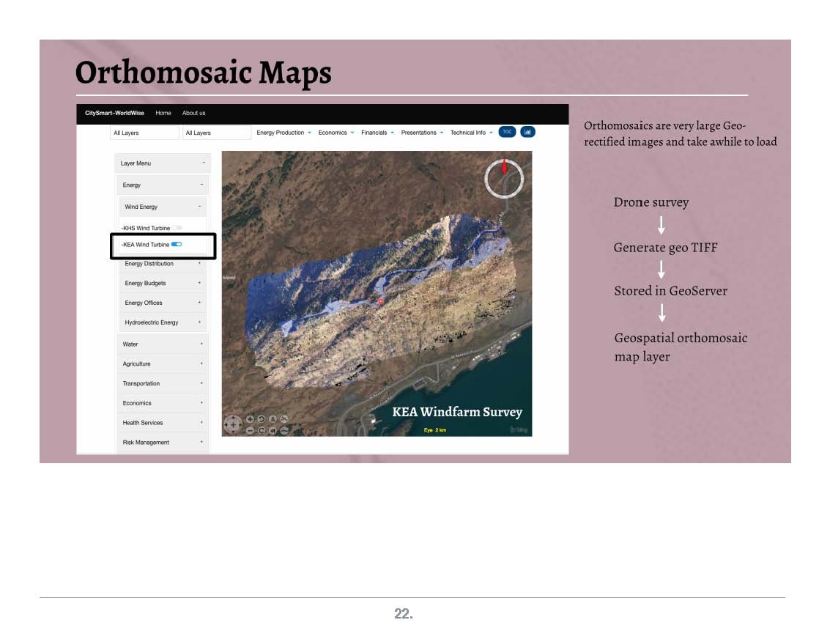Enable the KHS Wind Turbine layer toggle
This screenshot has height=642, width=830.
[x=177, y=228]
